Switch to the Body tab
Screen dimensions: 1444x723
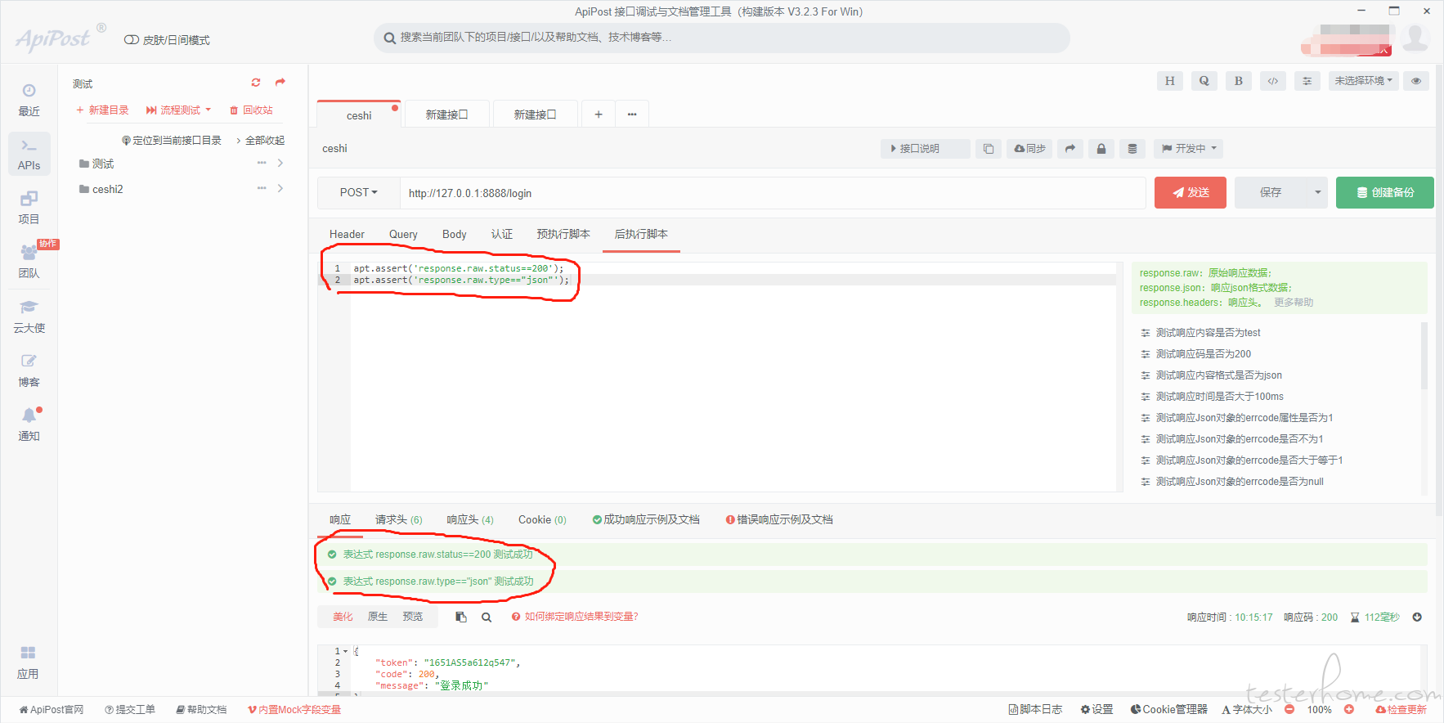coord(455,235)
